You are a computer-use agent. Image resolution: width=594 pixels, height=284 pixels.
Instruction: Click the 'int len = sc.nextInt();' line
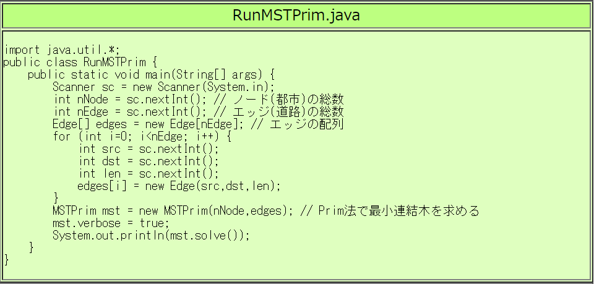pyautogui.click(x=148, y=173)
